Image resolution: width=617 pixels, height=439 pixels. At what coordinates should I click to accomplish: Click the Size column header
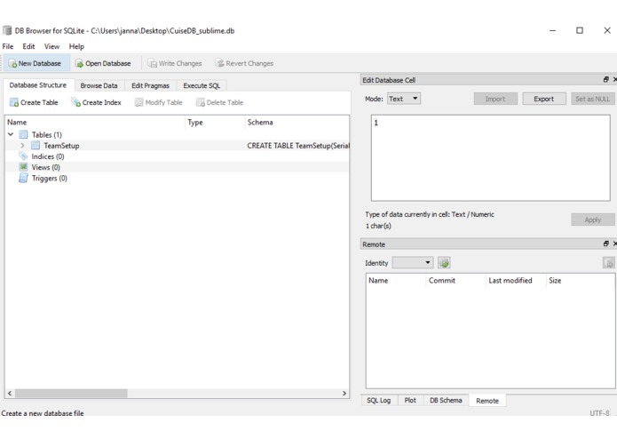point(581,280)
